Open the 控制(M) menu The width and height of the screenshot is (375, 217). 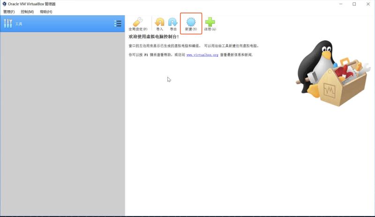point(27,12)
